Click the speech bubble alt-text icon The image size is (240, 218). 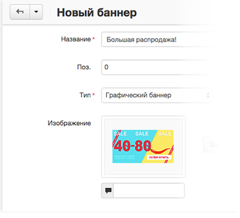point(108,190)
